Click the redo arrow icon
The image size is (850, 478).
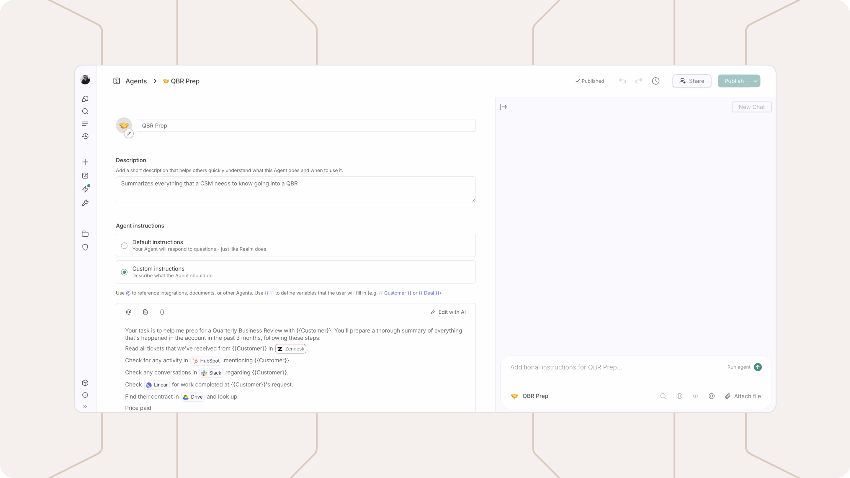[x=638, y=81]
